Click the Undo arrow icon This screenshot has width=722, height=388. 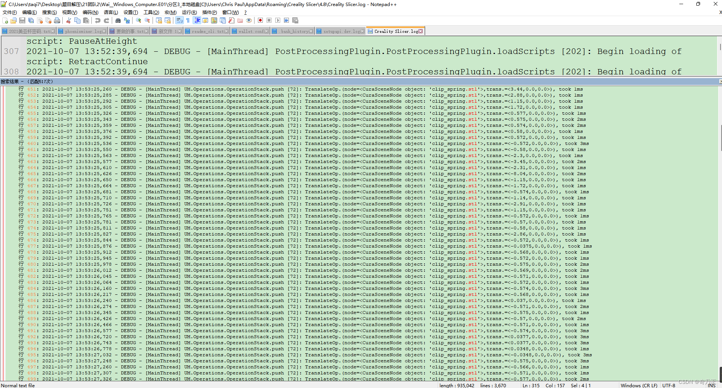tap(98, 20)
